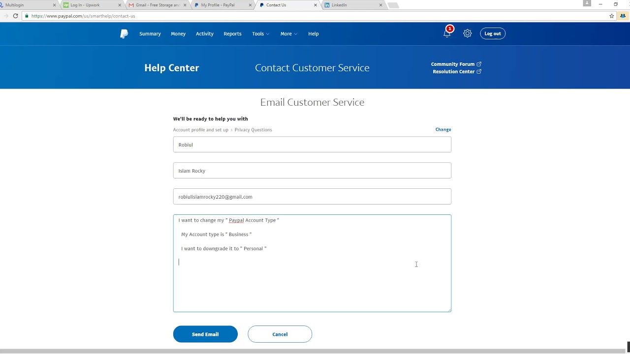This screenshot has height=354, width=630.
Task: Switch to My Profile - PayPal tab
Action: 221,5
